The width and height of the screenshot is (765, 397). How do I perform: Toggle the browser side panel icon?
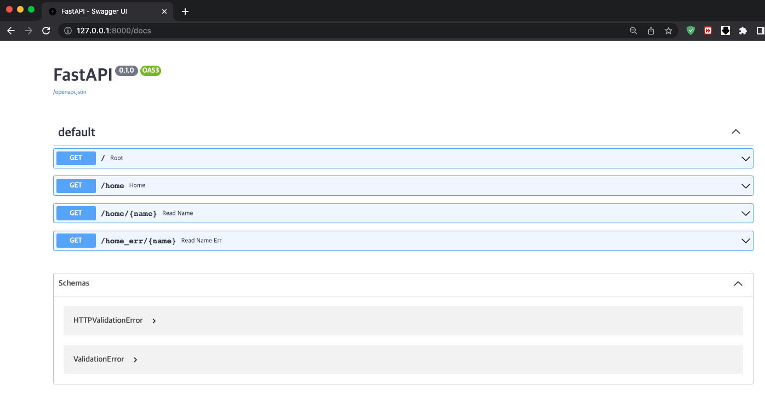(761, 31)
